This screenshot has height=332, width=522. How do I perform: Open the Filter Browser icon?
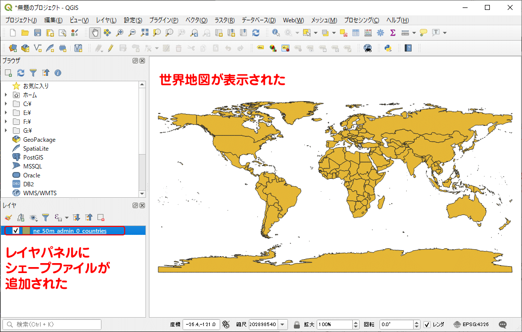click(33, 73)
